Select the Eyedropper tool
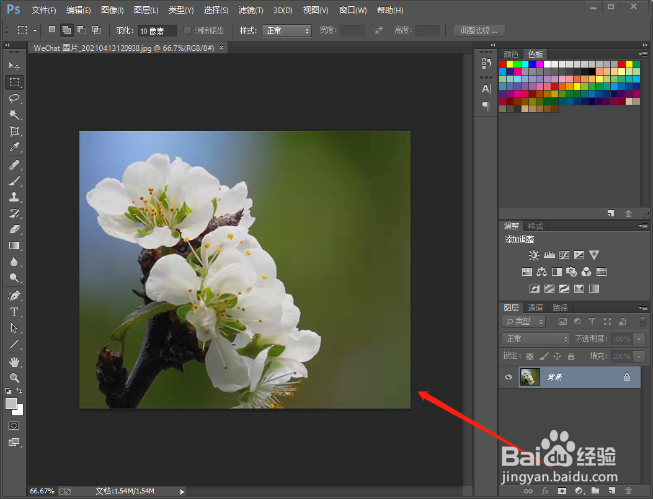Image resolution: width=653 pixels, height=499 pixels. (x=14, y=148)
